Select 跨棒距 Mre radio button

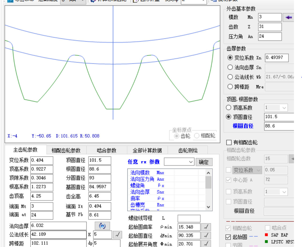[x=230, y=86]
